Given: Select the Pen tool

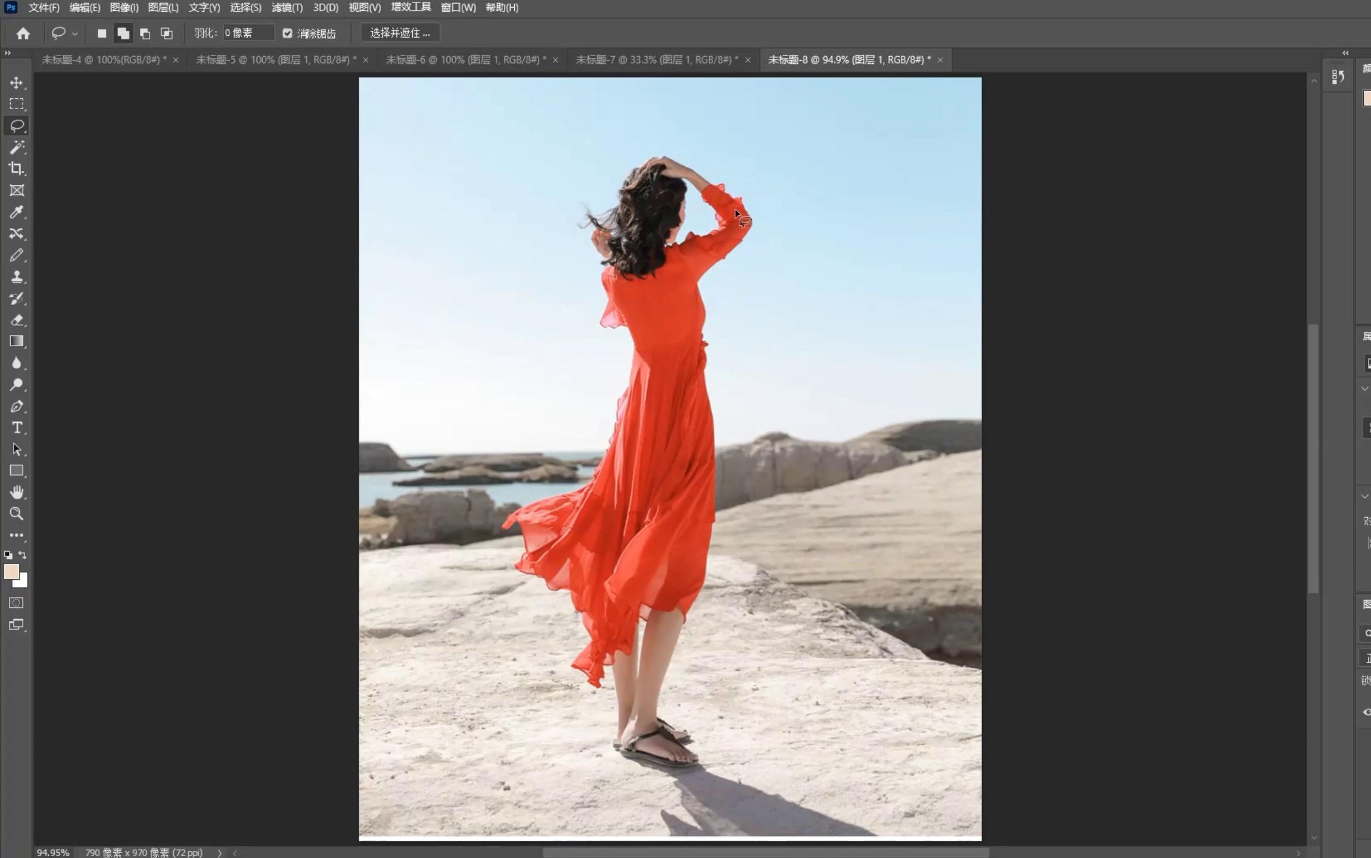Looking at the screenshot, I should click(x=17, y=406).
